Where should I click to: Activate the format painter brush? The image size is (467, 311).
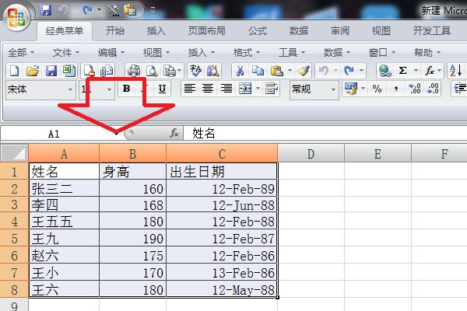click(x=304, y=71)
